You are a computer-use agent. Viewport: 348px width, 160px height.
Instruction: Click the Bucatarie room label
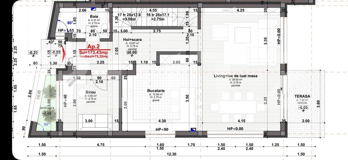coord(156,91)
